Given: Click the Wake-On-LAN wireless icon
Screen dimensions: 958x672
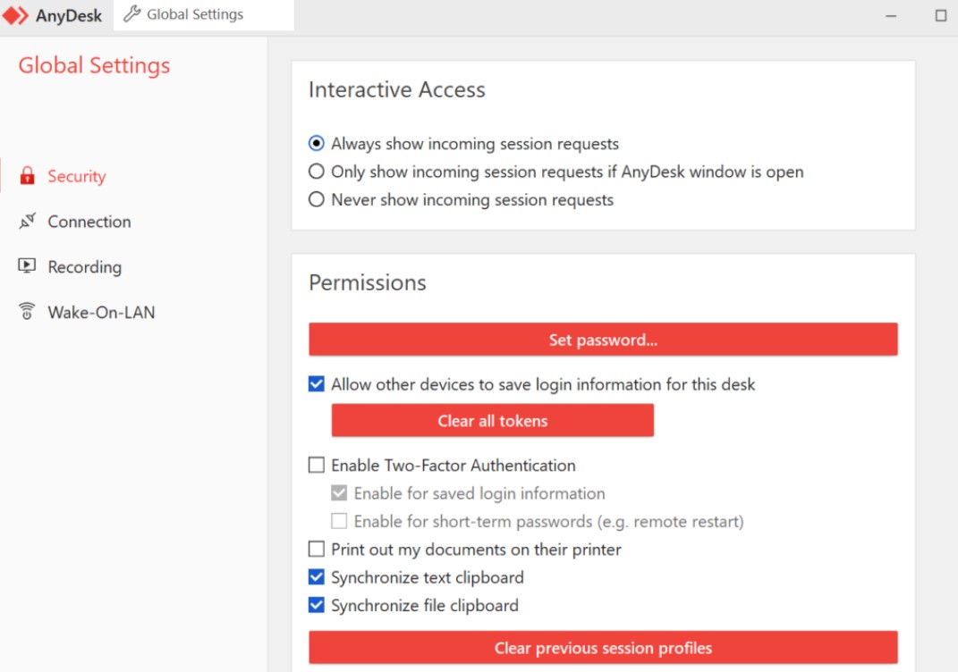Looking at the screenshot, I should click(27, 311).
